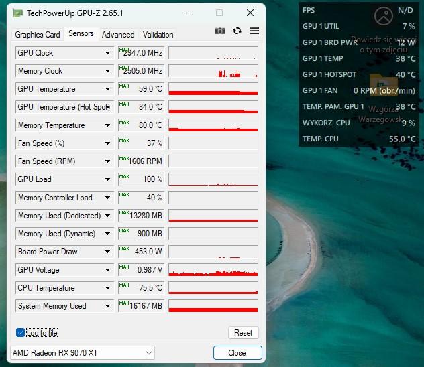The height and width of the screenshot is (367, 424).
Task: Click the MAX indicator on GPU Clock reading
Action: (x=123, y=50)
